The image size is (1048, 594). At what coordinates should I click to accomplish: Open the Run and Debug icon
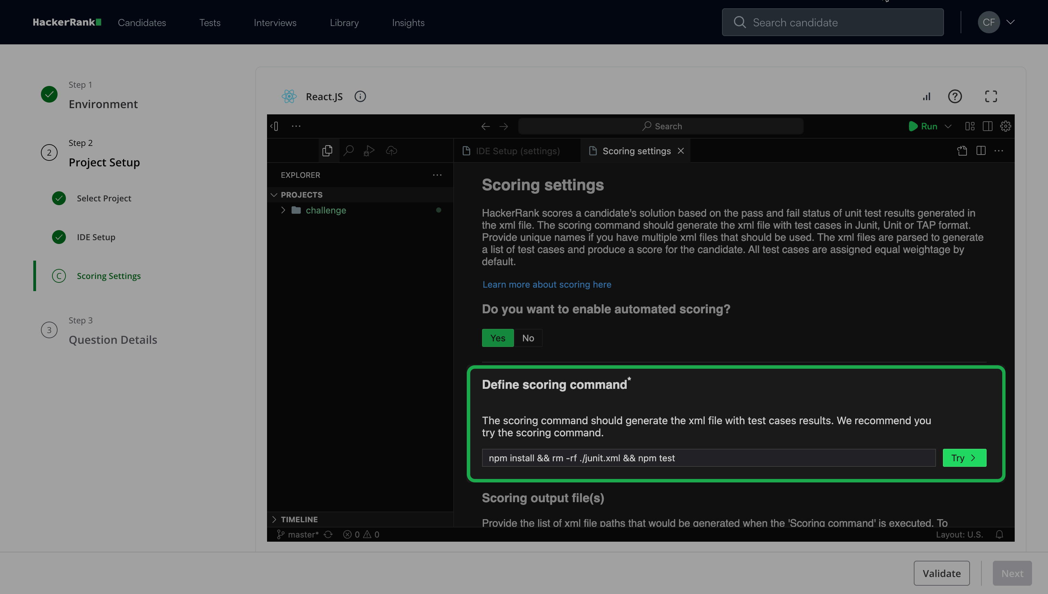(x=369, y=150)
